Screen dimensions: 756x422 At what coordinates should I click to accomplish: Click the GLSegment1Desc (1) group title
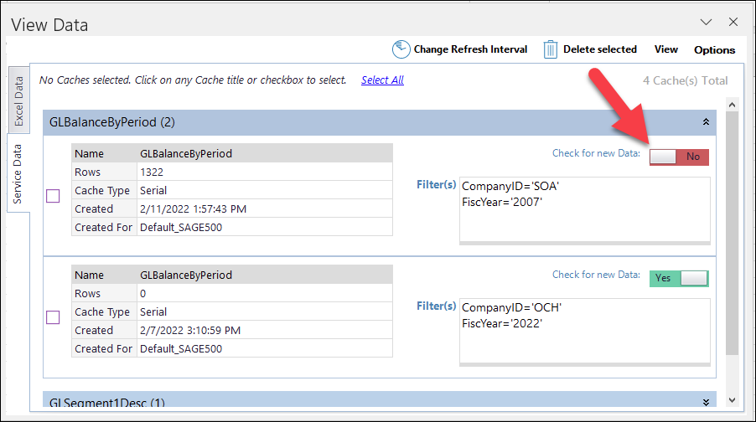107,402
